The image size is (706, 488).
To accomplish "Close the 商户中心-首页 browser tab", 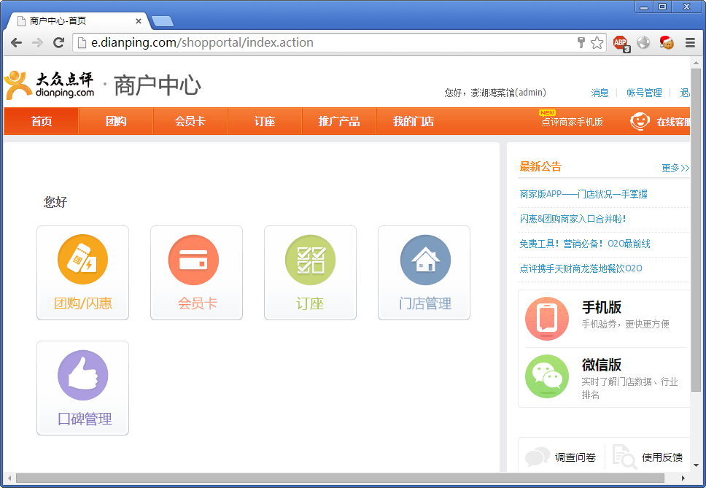I will 139,21.
